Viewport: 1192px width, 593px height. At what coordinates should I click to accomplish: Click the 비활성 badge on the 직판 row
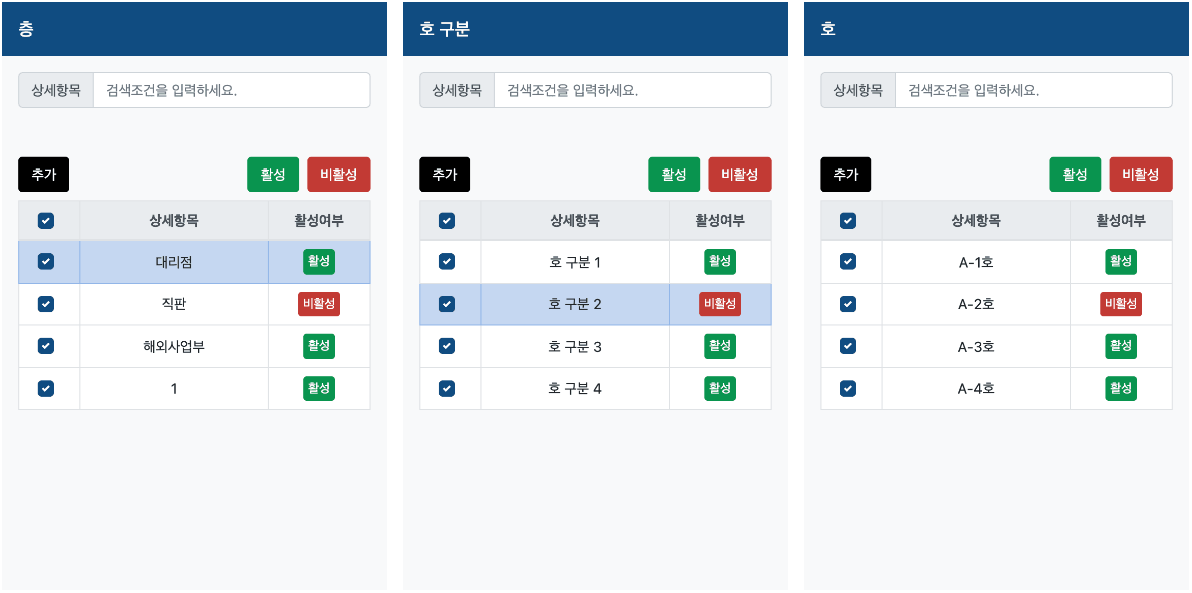click(319, 304)
